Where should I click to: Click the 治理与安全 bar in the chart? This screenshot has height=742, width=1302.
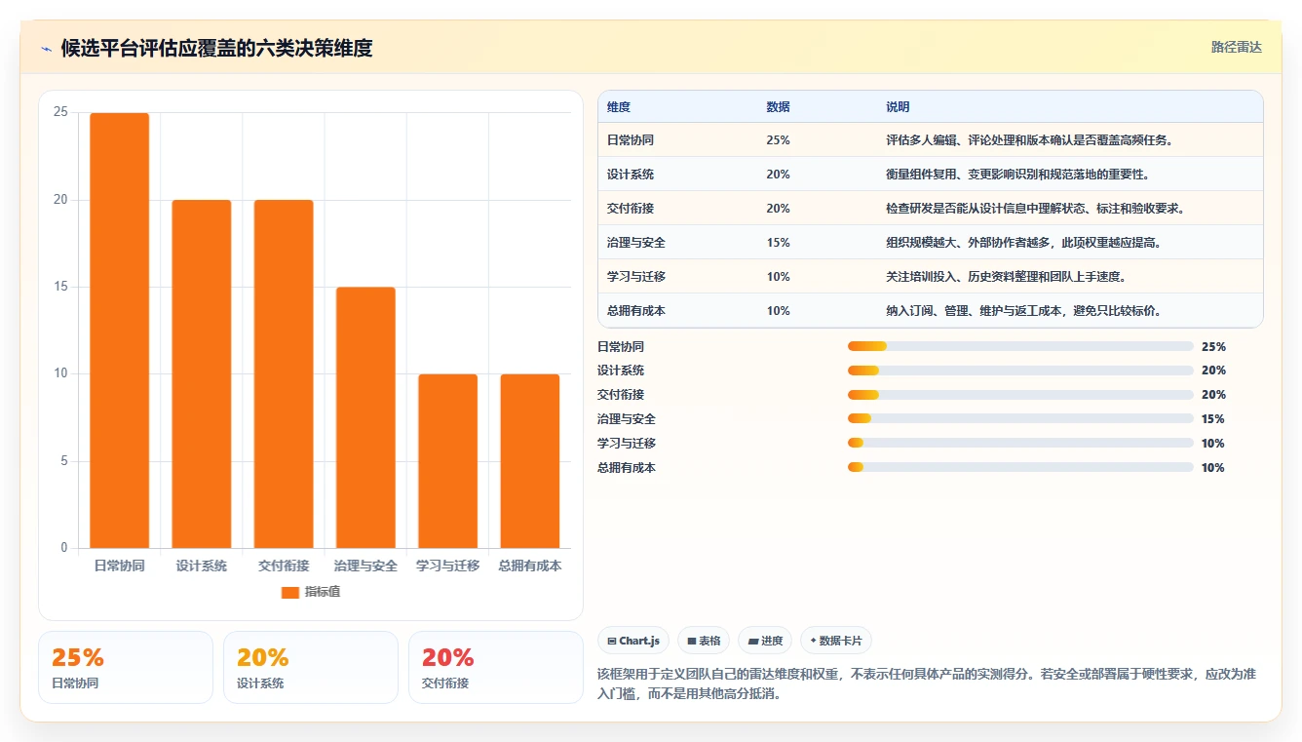[x=365, y=417]
